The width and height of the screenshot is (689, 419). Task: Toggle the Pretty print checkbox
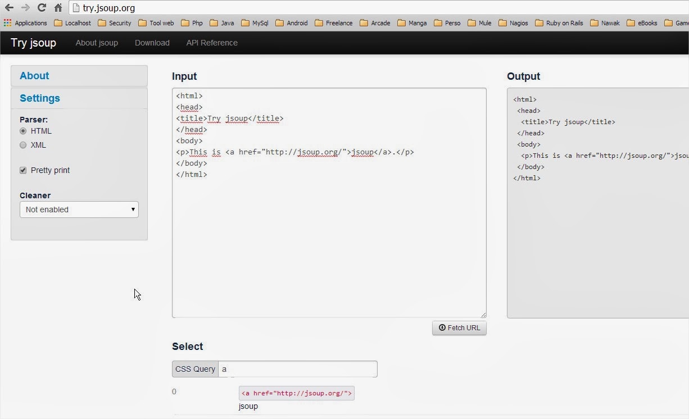pyautogui.click(x=23, y=170)
